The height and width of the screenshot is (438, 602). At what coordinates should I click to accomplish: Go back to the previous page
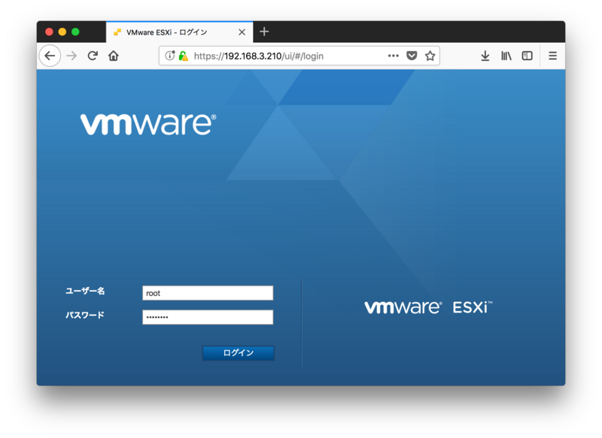pyautogui.click(x=50, y=56)
